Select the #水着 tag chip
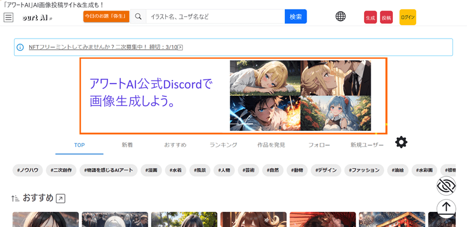The height and width of the screenshot is (227, 467). click(176, 170)
